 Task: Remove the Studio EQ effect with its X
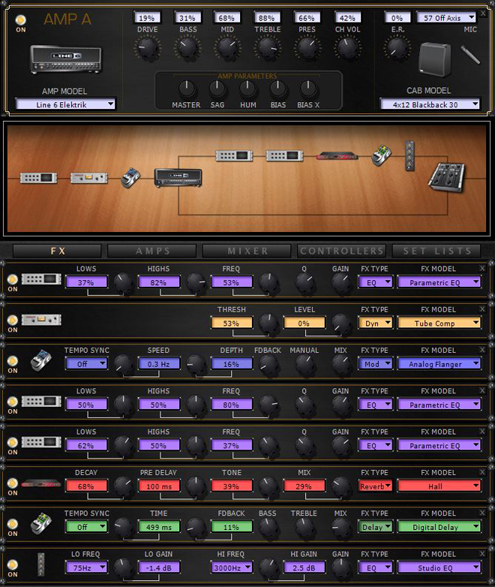pos(482,554)
